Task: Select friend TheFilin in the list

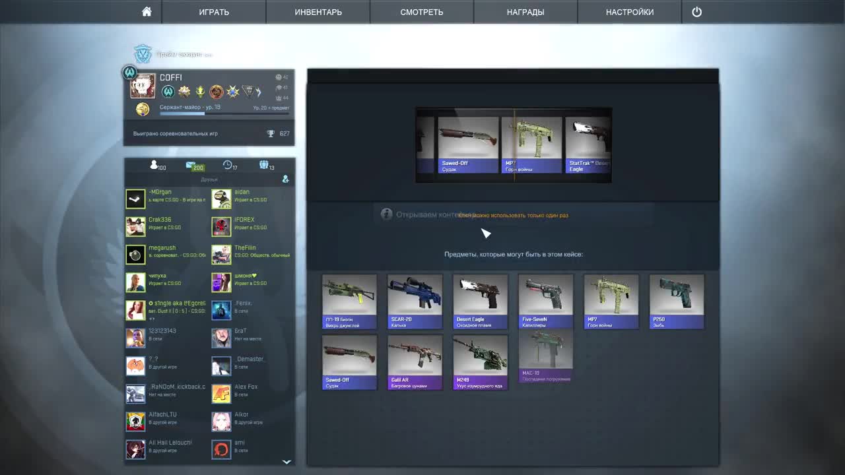Action: (252, 254)
